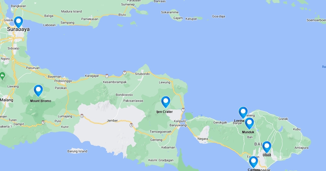Click route 1 shield above Kalipuro
Image resolution: width=326 pixels, height=171 pixels.
tap(183, 110)
